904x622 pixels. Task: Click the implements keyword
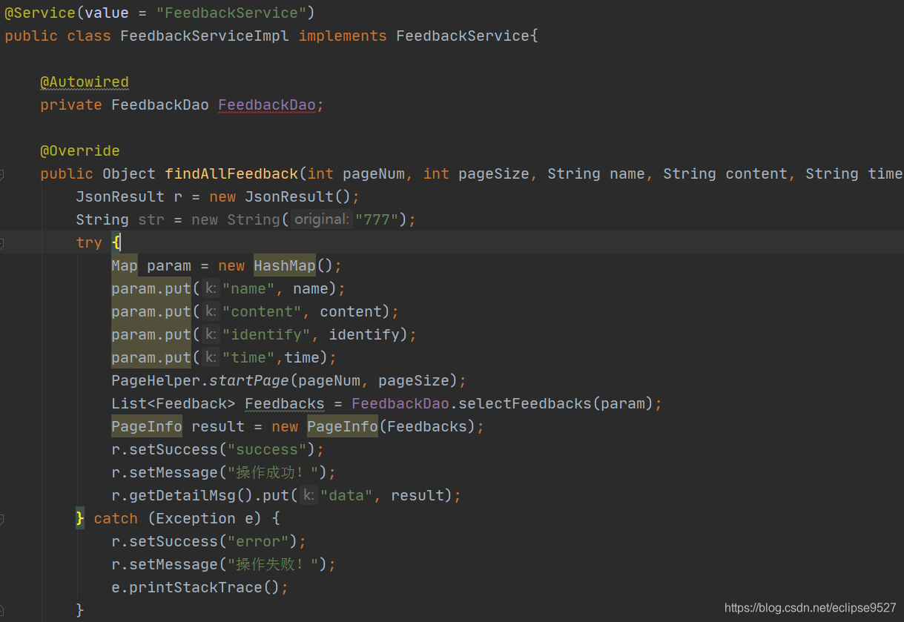tap(343, 36)
